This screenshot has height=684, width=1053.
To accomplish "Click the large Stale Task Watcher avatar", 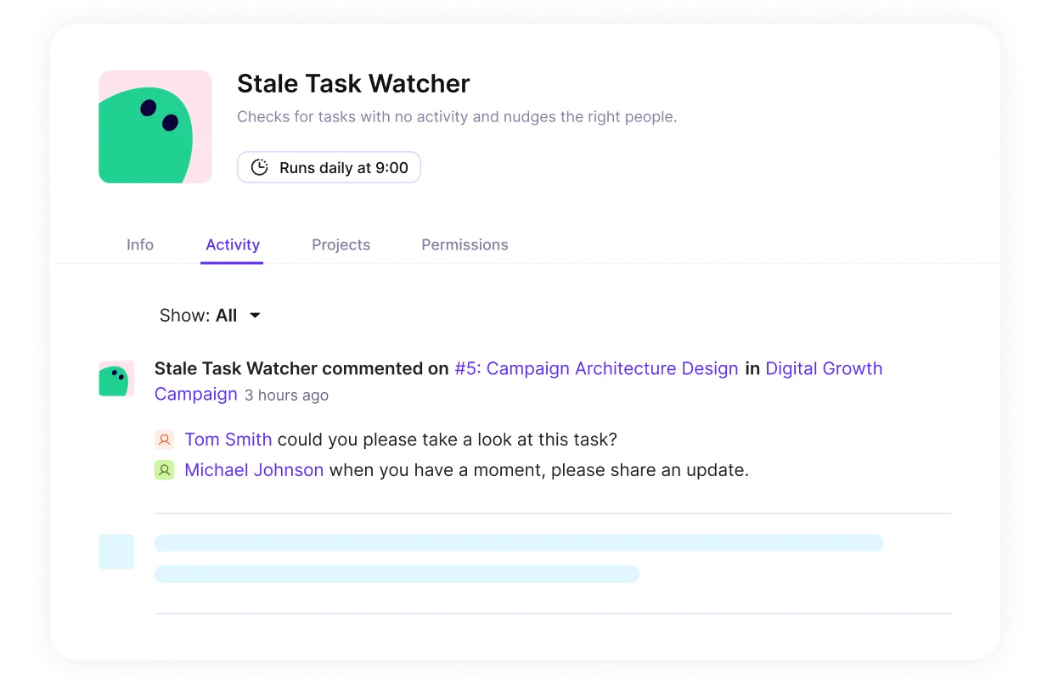I will point(155,126).
